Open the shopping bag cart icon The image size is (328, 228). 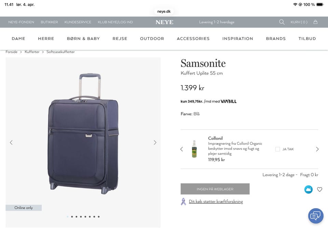pos(315,22)
